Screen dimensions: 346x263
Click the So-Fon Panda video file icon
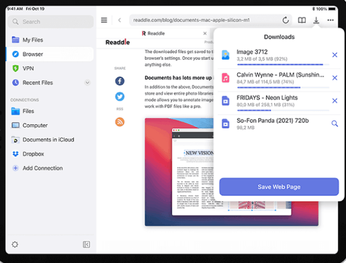click(226, 124)
